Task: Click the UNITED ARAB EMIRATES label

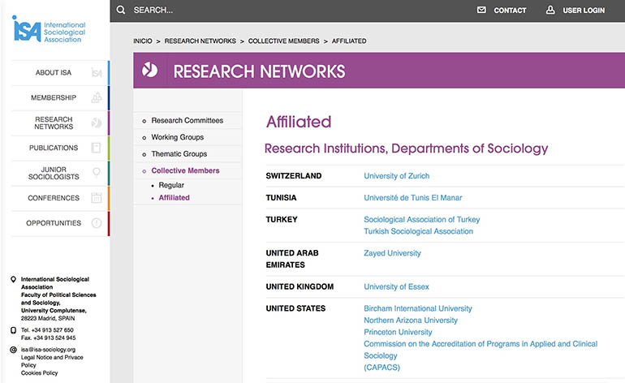Action: pos(292,259)
